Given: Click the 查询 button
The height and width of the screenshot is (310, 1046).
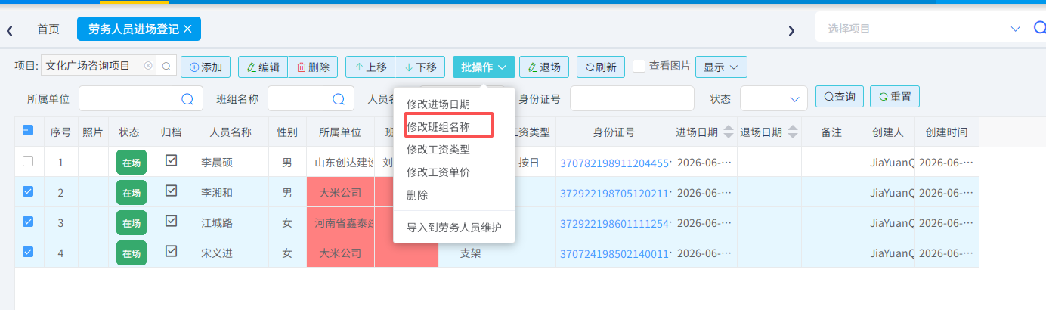Looking at the screenshot, I should point(839,97).
